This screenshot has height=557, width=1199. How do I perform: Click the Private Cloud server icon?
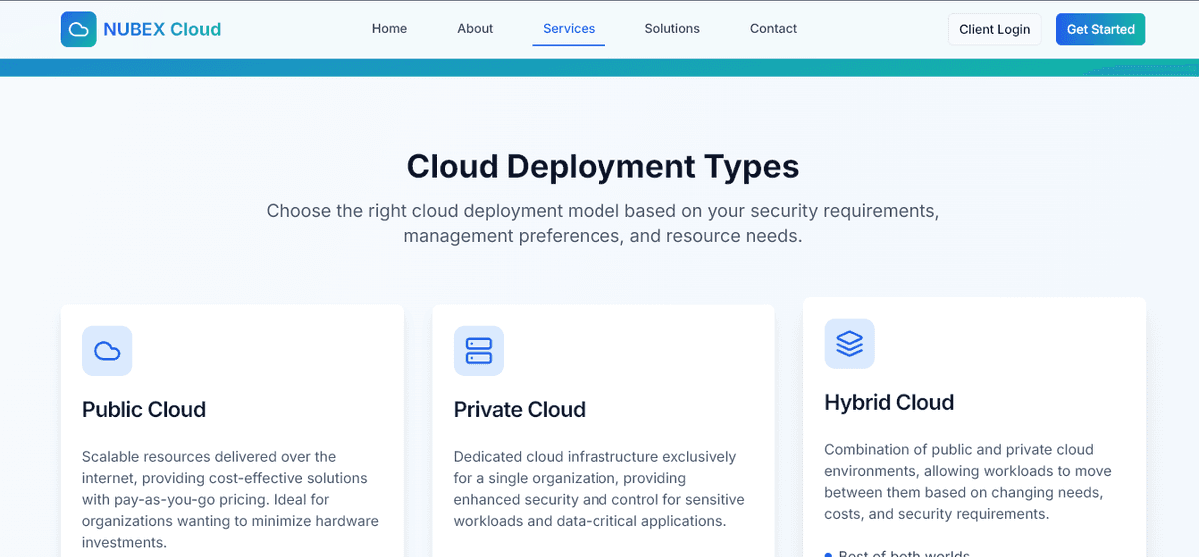(x=479, y=351)
